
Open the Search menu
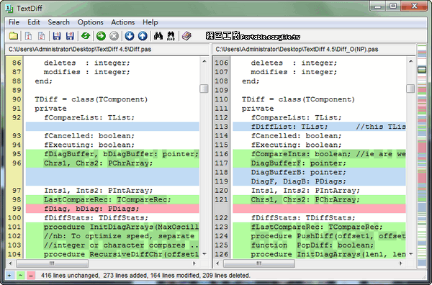pos(59,22)
